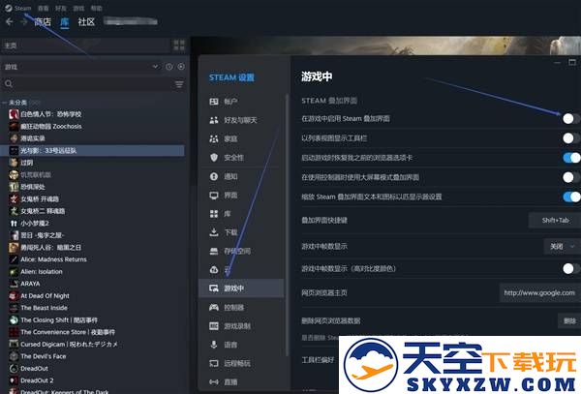Click the recent activity clock icon
Screen dimensions: 581x394
pyautogui.click(x=169, y=67)
